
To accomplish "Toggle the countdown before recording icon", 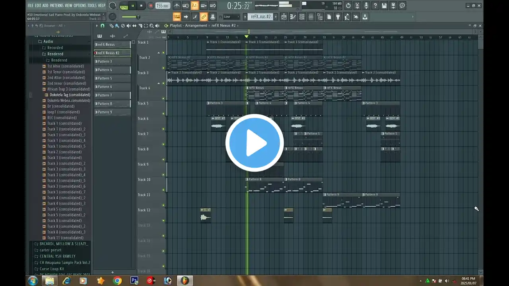I will (x=194, y=6).
